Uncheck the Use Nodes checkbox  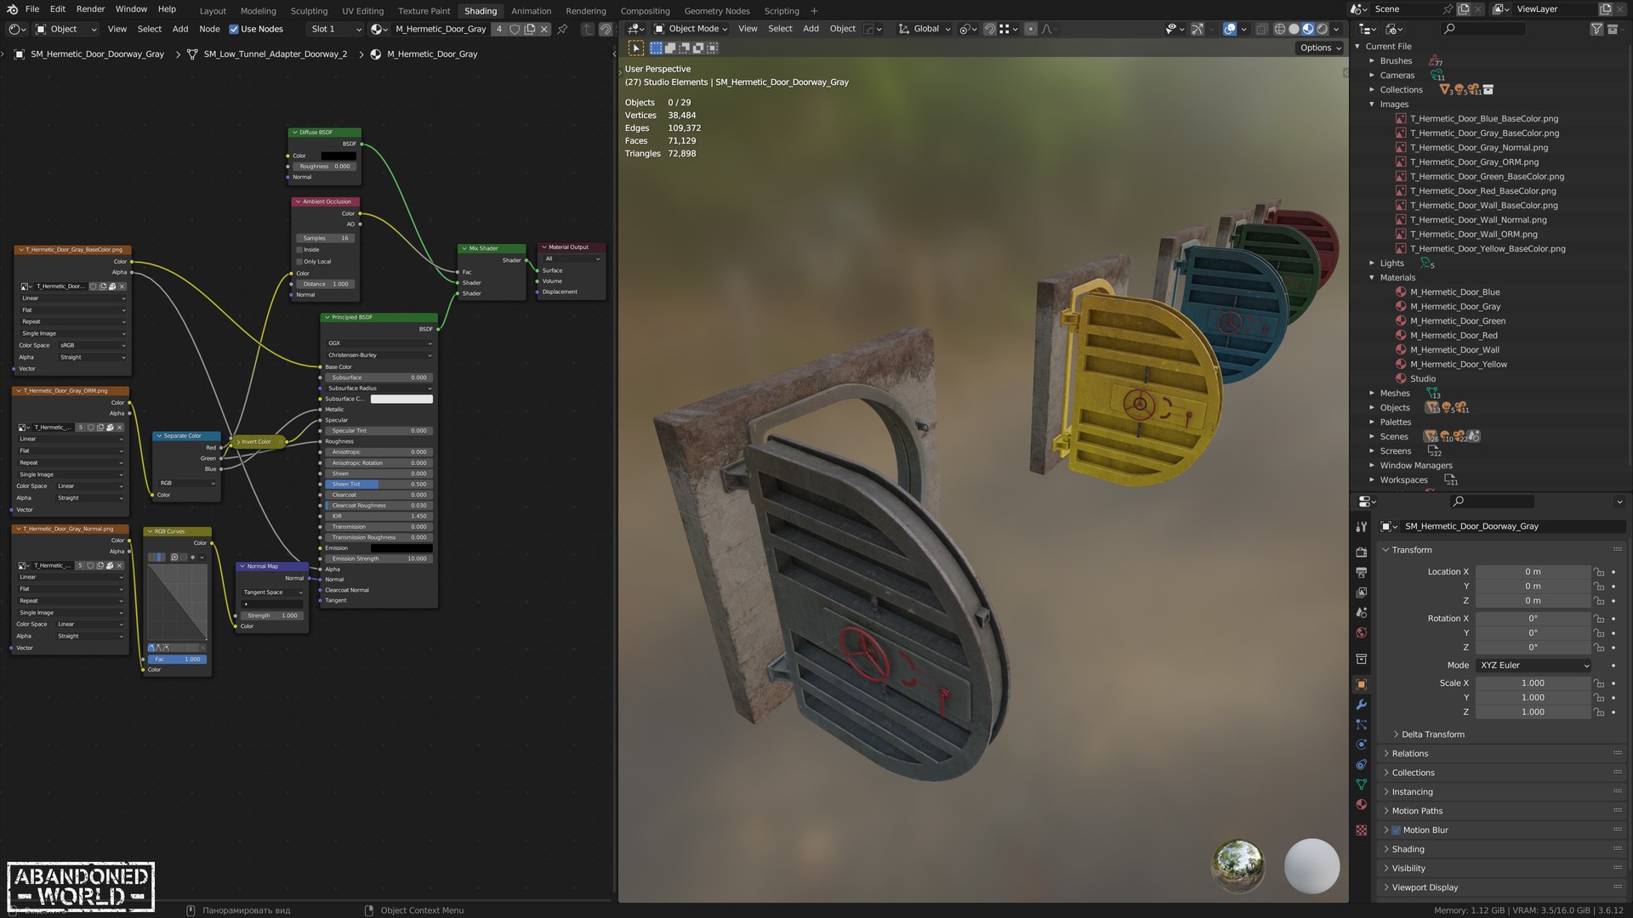click(x=234, y=29)
